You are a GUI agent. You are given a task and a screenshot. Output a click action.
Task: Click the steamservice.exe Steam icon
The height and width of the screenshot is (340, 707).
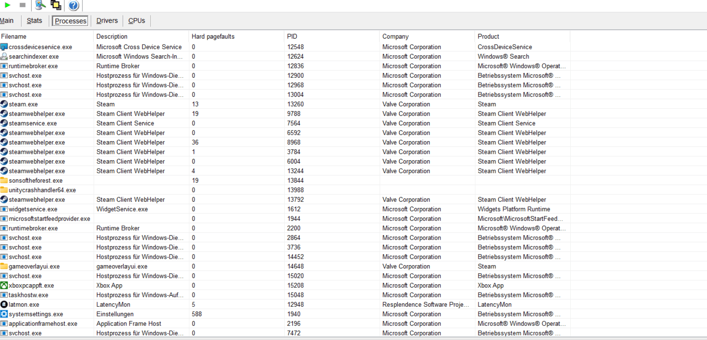click(4, 123)
